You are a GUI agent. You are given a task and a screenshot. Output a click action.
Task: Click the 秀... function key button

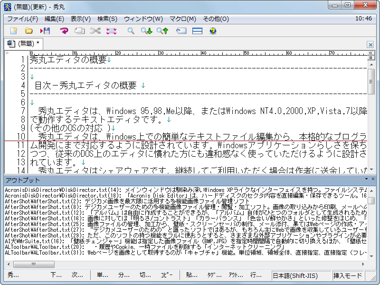pyautogui.click(x=13, y=275)
